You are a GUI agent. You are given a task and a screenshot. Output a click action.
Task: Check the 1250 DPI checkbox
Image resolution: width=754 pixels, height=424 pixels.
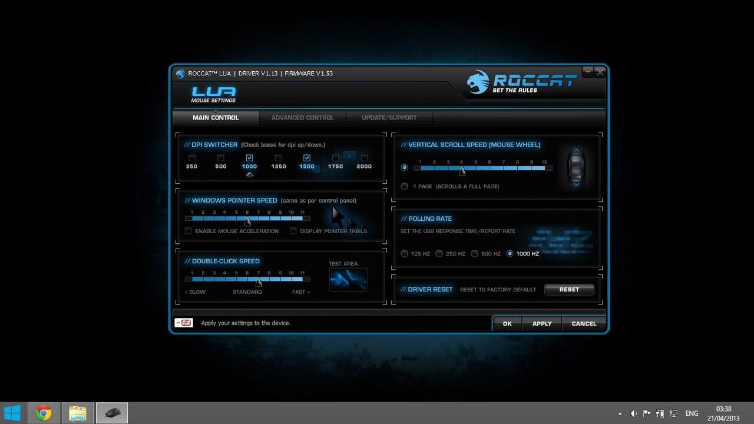click(278, 158)
